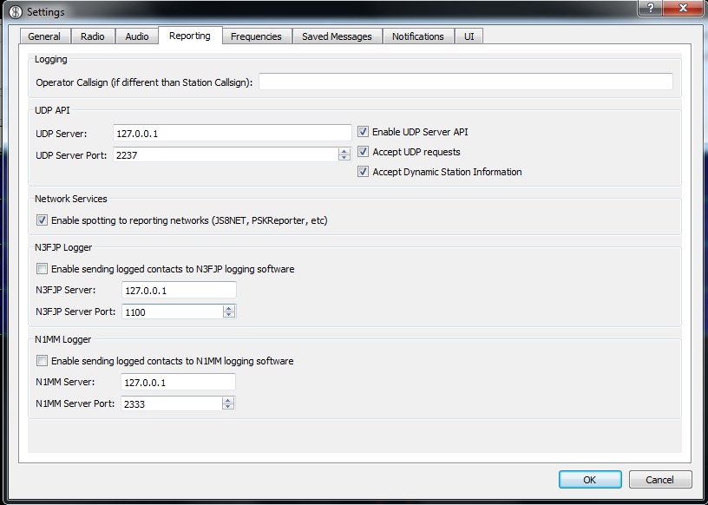Screen dimensions: 708x505
Task: Select the Saved Messages tab
Action: pos(337,36)
